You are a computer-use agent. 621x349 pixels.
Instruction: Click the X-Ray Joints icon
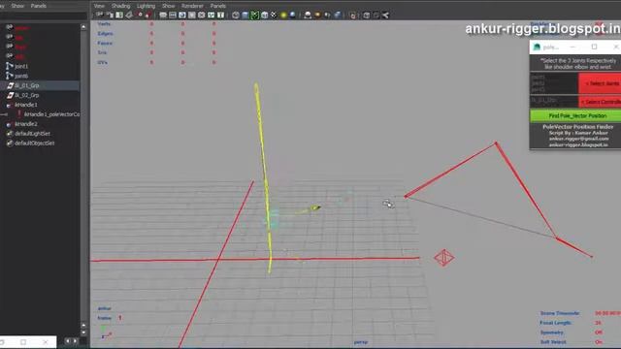pos(386,16)
